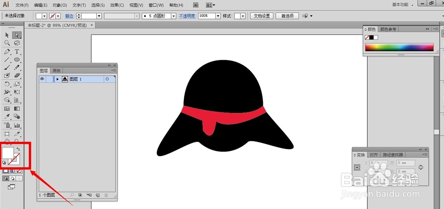This screenshot has height=209, width=444.
Task: Expand 图层 1 disclosure triangle
Action: [57, 80]
